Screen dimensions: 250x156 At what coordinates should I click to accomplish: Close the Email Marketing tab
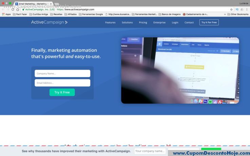click(51, 4)
